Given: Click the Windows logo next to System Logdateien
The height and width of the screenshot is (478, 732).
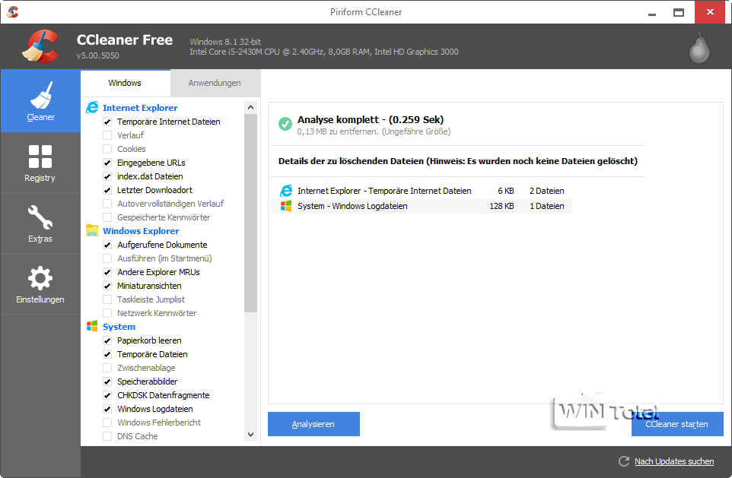Looking at the screenshot, I should tap(286, 206).
